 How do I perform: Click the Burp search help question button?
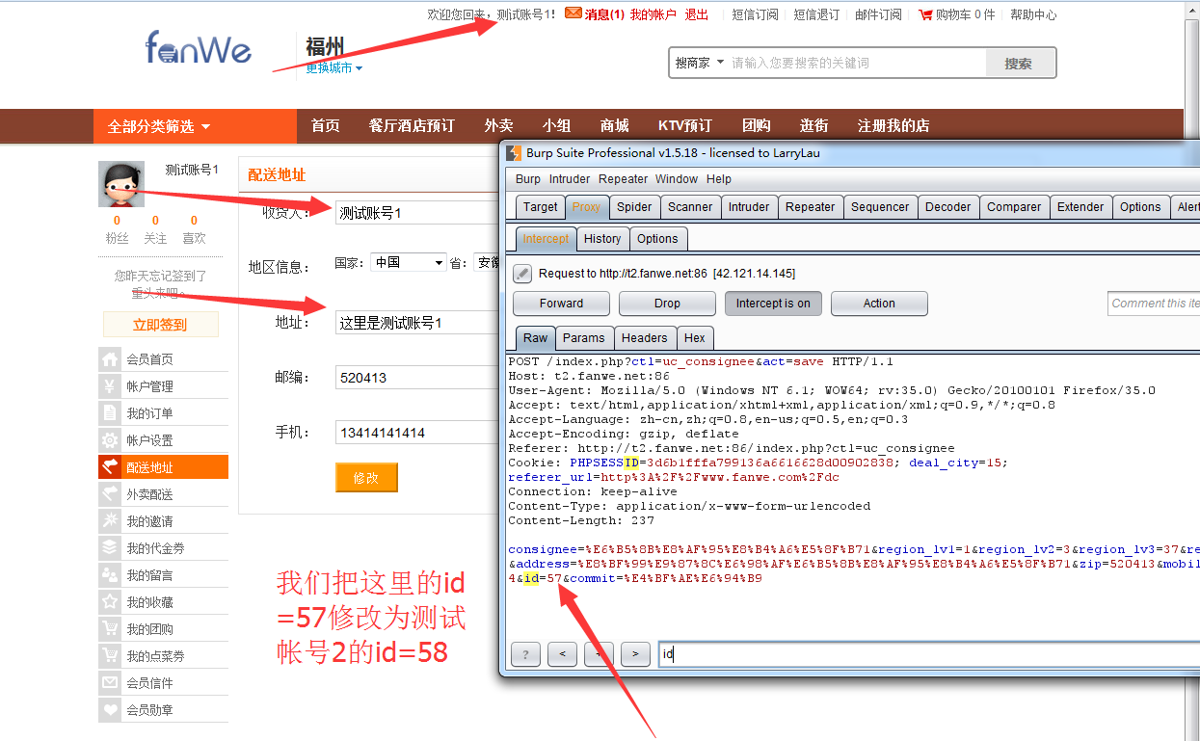click(x=525, y=654)
